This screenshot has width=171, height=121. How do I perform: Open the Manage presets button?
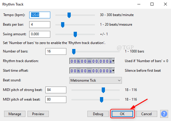tap(15, 114)
